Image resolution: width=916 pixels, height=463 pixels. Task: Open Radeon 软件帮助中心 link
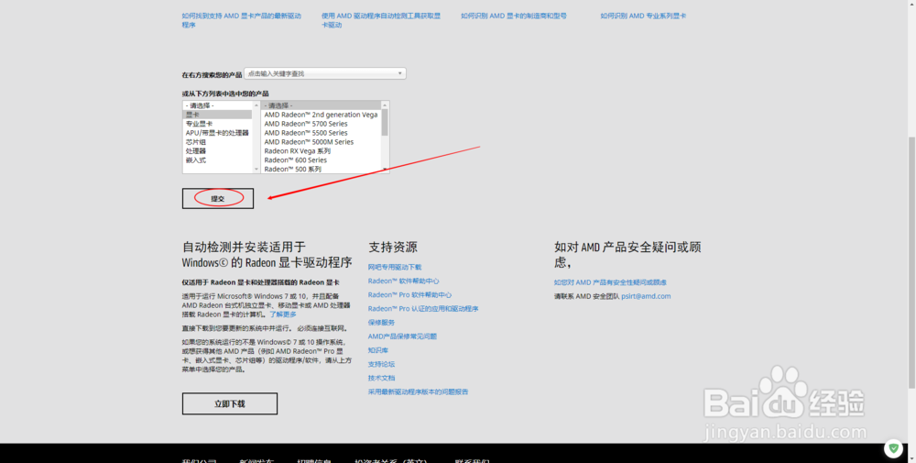[403, 281]
